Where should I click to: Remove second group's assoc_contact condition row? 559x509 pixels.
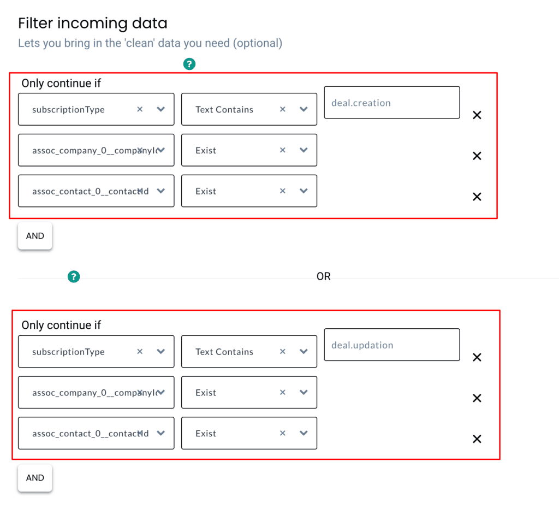[477, 439]
